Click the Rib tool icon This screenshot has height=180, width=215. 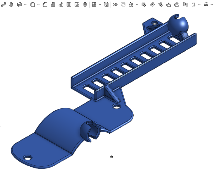coord(61,4)
